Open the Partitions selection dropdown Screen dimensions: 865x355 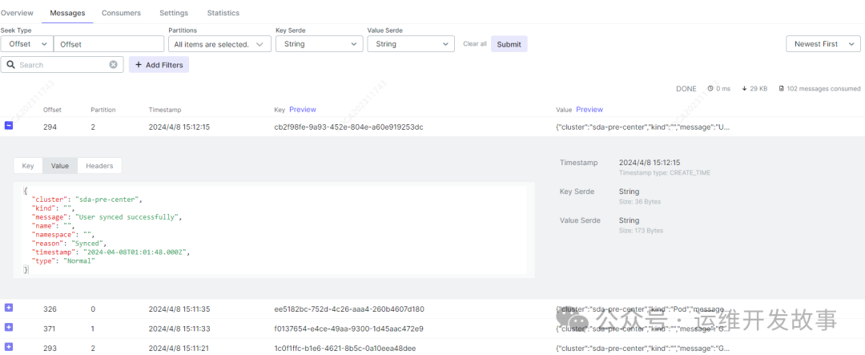coord(219,43)
